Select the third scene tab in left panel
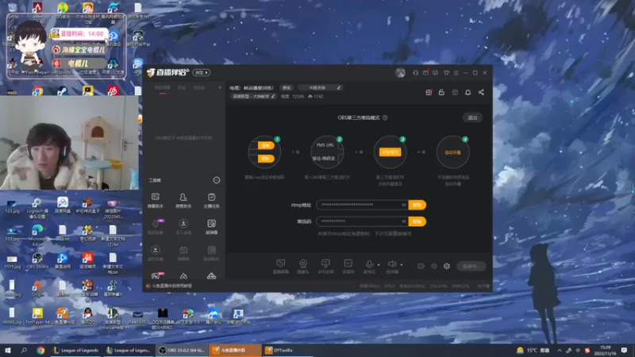 [x=199, y=88]
